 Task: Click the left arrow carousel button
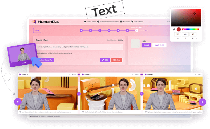coord(18,102)
